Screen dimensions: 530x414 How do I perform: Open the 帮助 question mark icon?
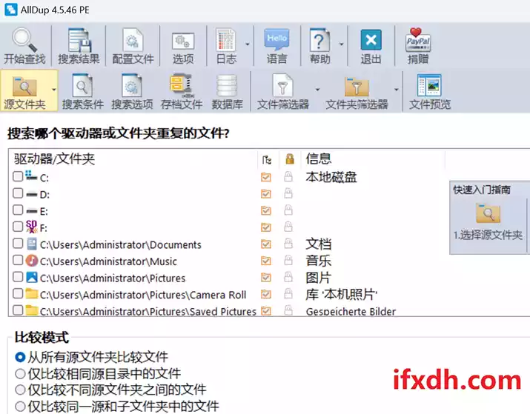coord(319,41)
